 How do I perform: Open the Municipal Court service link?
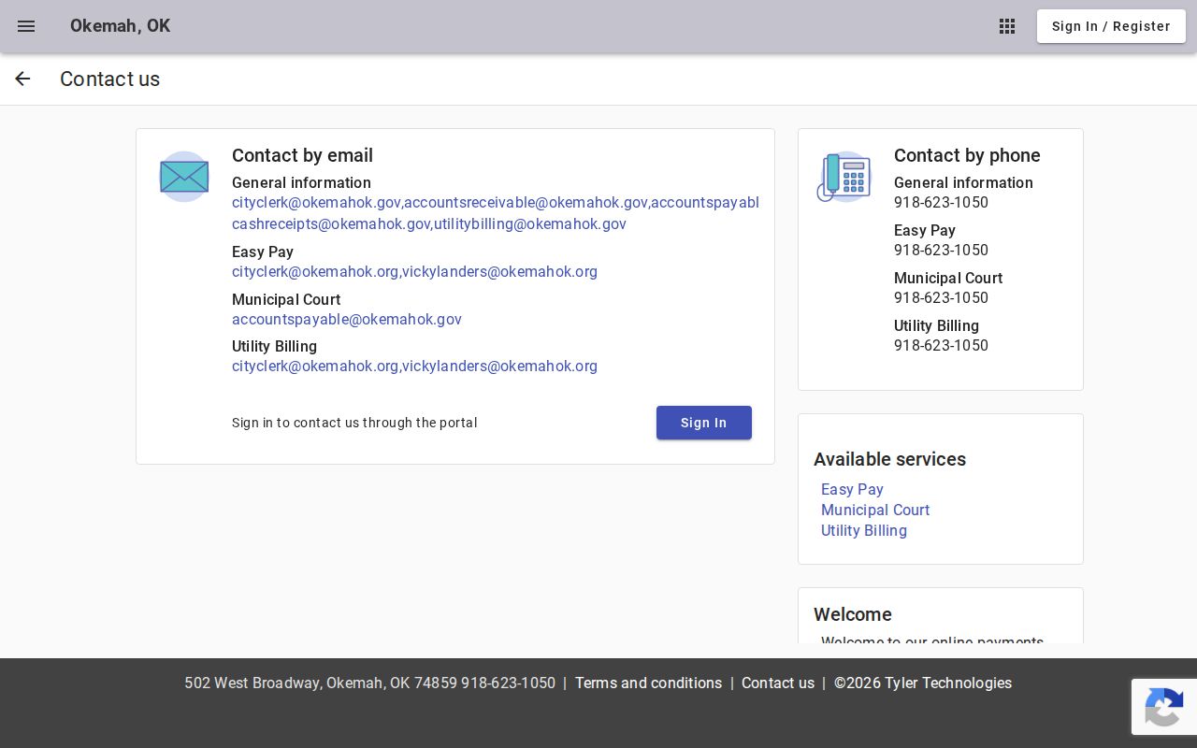[875, 510]
